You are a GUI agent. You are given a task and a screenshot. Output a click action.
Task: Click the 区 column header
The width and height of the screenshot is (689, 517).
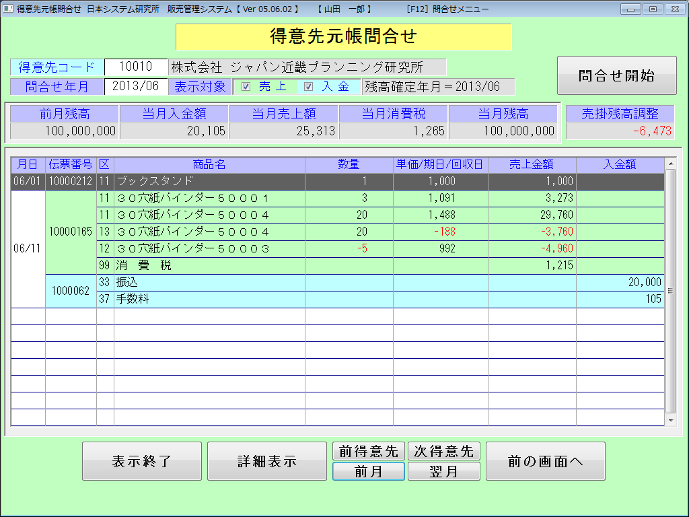click(x=105, y=164)
